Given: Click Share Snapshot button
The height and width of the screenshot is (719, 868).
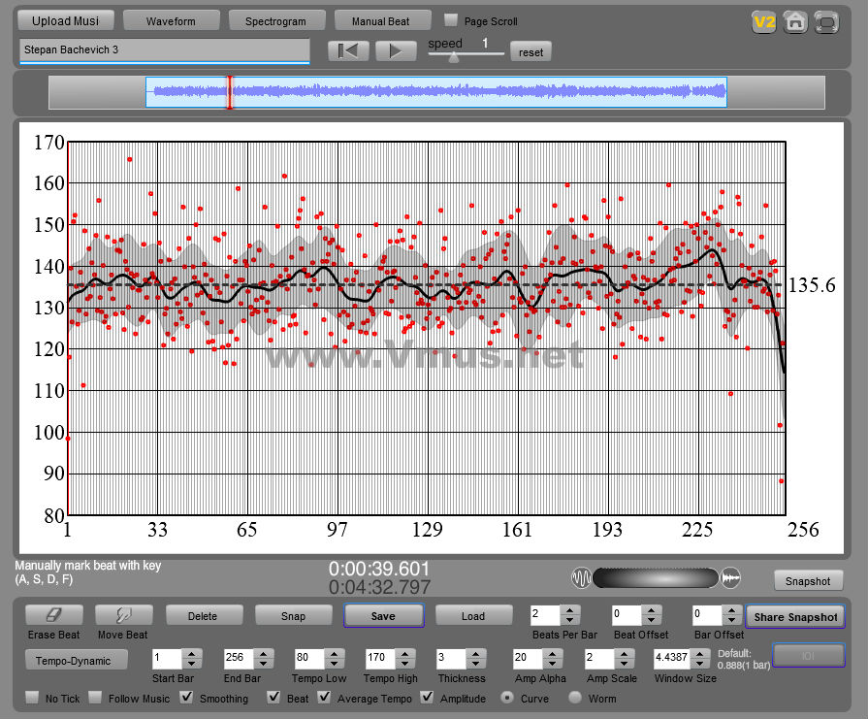Looking at the screenshot, I should click(x=795, y=616).
